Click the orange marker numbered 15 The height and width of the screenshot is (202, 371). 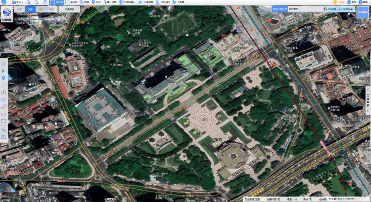(269, 20)
